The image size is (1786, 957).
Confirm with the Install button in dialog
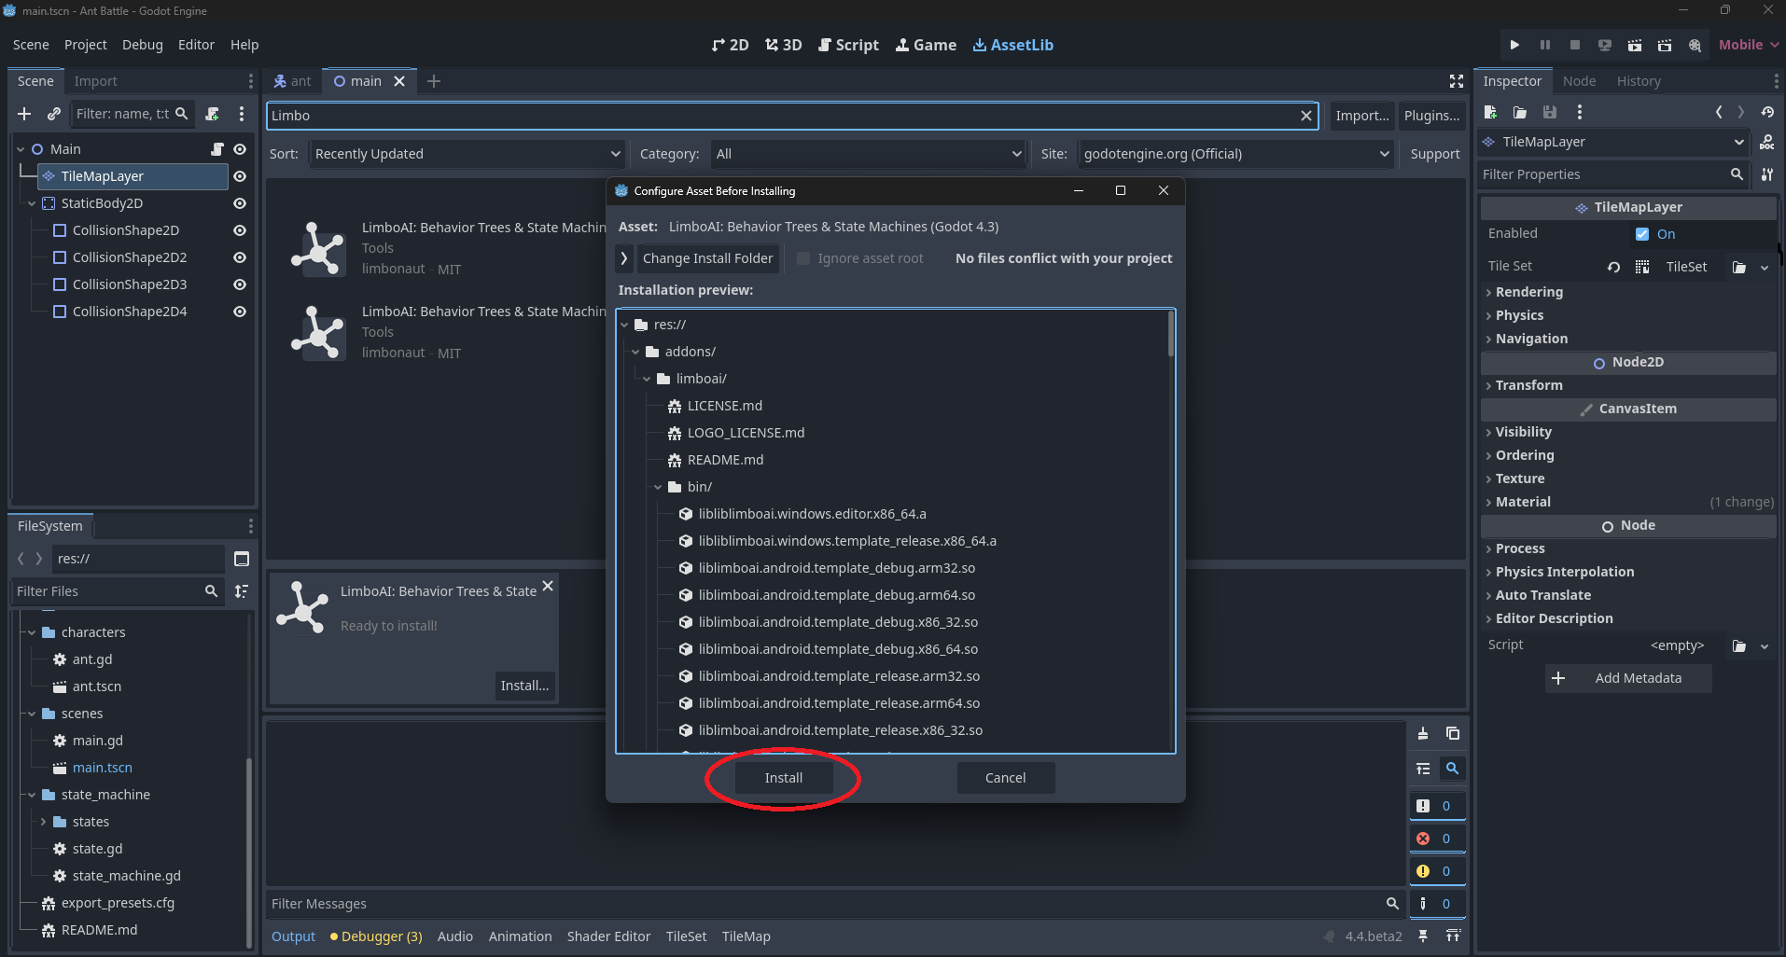[x=784, y=778]
